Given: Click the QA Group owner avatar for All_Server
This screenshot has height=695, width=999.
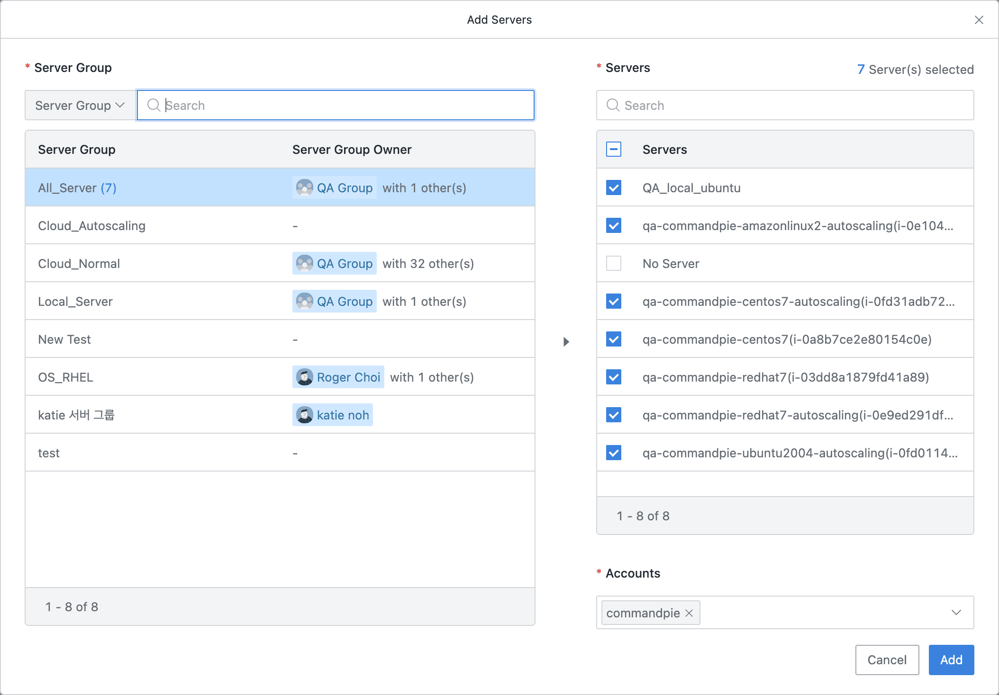Looking at the screenshot, I should (x=305, y=187).
